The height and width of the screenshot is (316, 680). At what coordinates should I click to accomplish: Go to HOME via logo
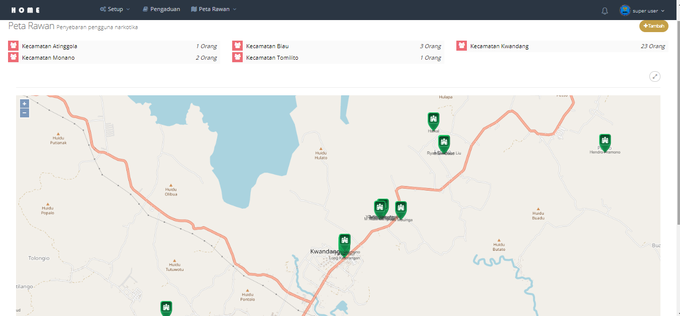tap(25, 10)
